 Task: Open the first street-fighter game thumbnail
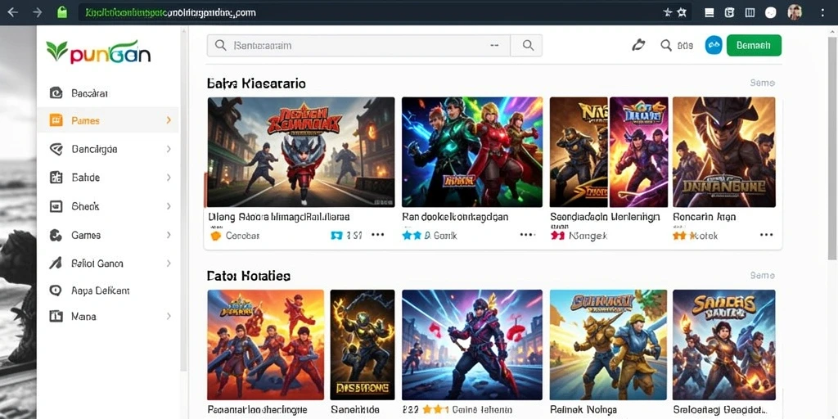[x=301, y=151]
